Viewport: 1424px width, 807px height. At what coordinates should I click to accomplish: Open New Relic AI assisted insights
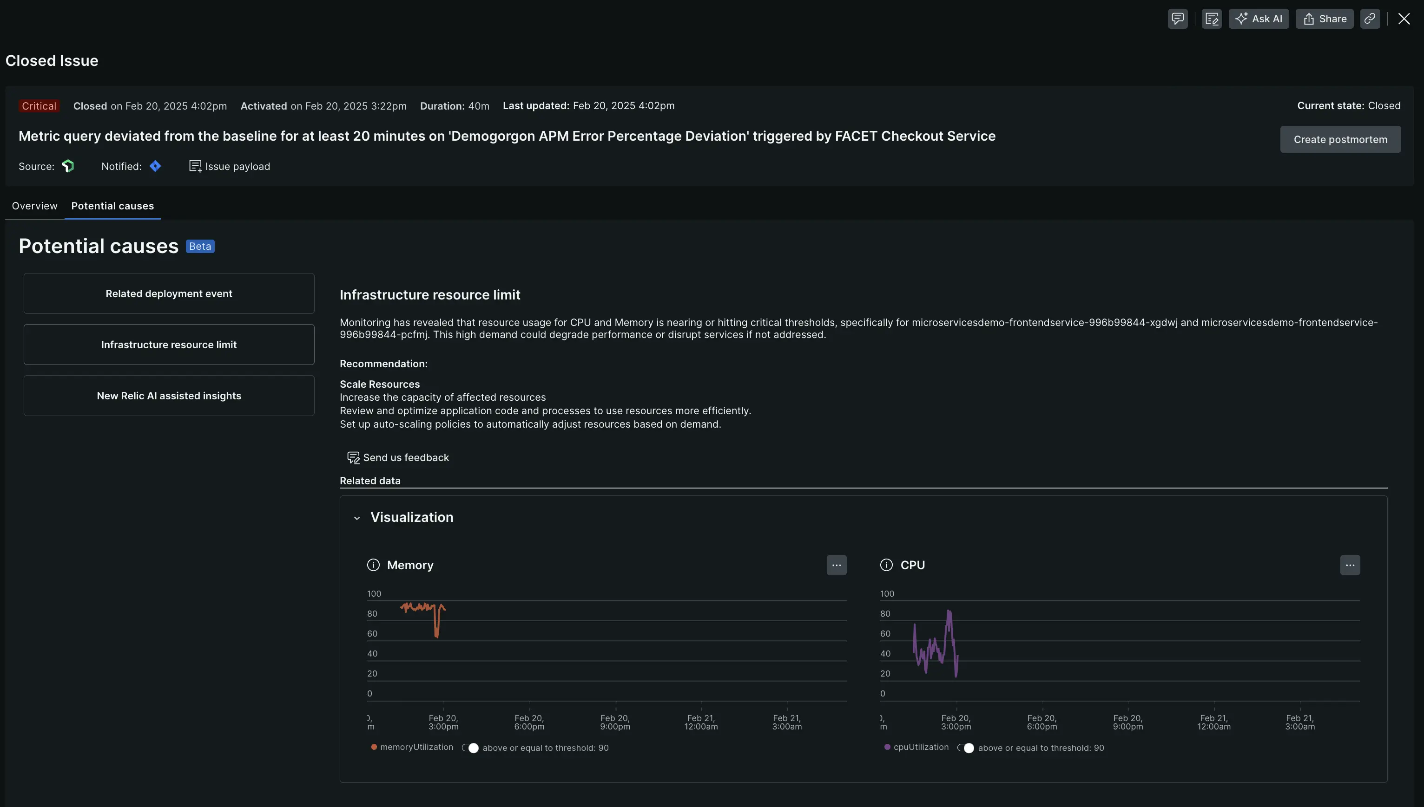coord(169,395)
